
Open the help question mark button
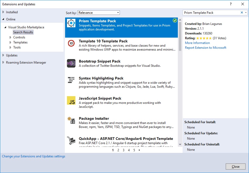[x=231, y=4]
